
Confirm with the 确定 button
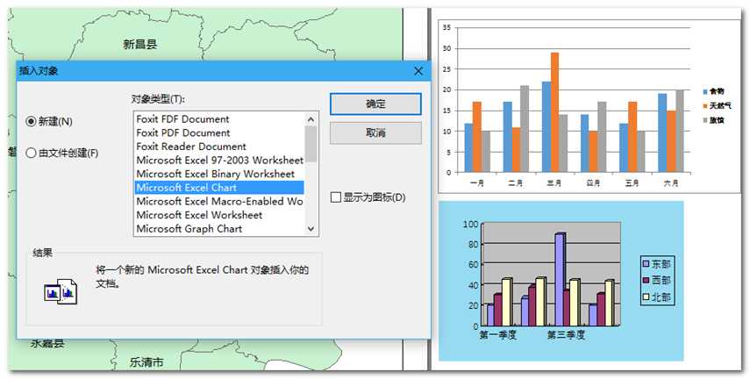[x=375, y=104]
